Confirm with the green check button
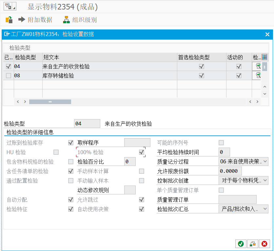274x251 pixels. 241,244
